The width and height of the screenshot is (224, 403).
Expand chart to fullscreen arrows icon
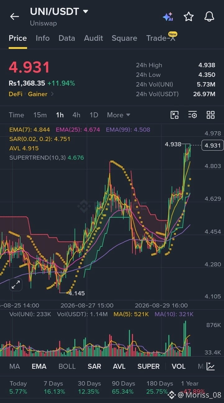point(16,284)
